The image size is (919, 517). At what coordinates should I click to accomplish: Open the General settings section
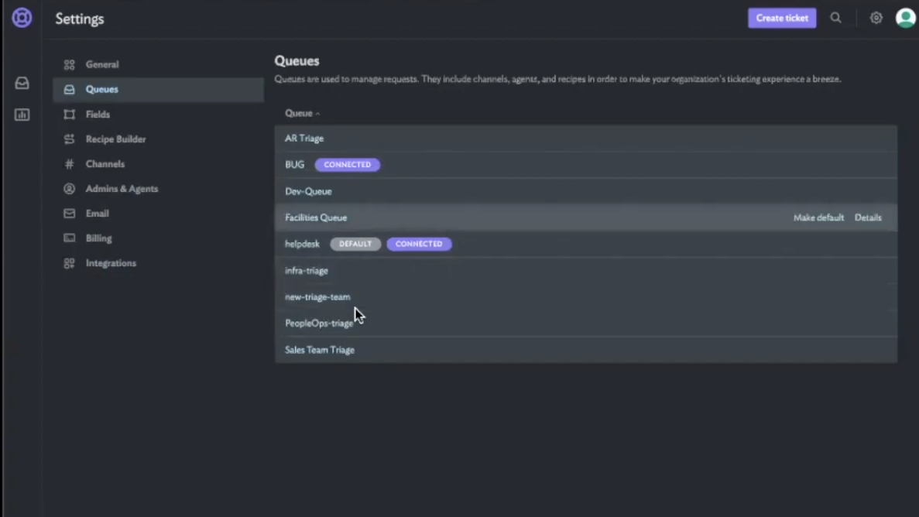[x=102, y=65]
